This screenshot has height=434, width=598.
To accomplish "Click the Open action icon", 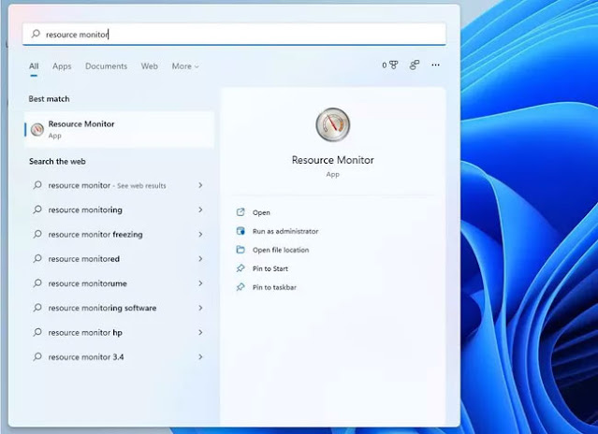I will [x=241, y=212].
